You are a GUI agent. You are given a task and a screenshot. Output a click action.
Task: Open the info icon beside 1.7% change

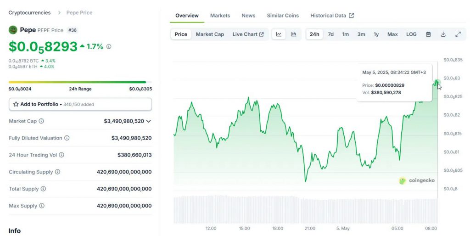(109, 46)
